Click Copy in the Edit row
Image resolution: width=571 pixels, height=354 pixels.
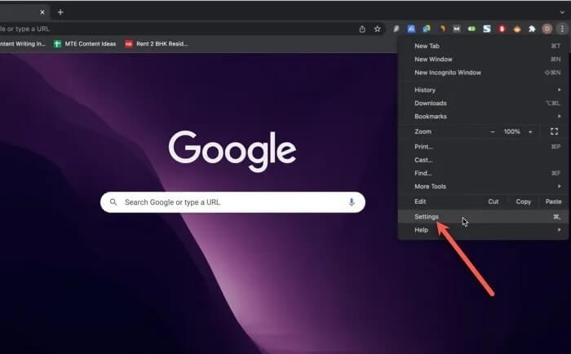click(524, 201)
